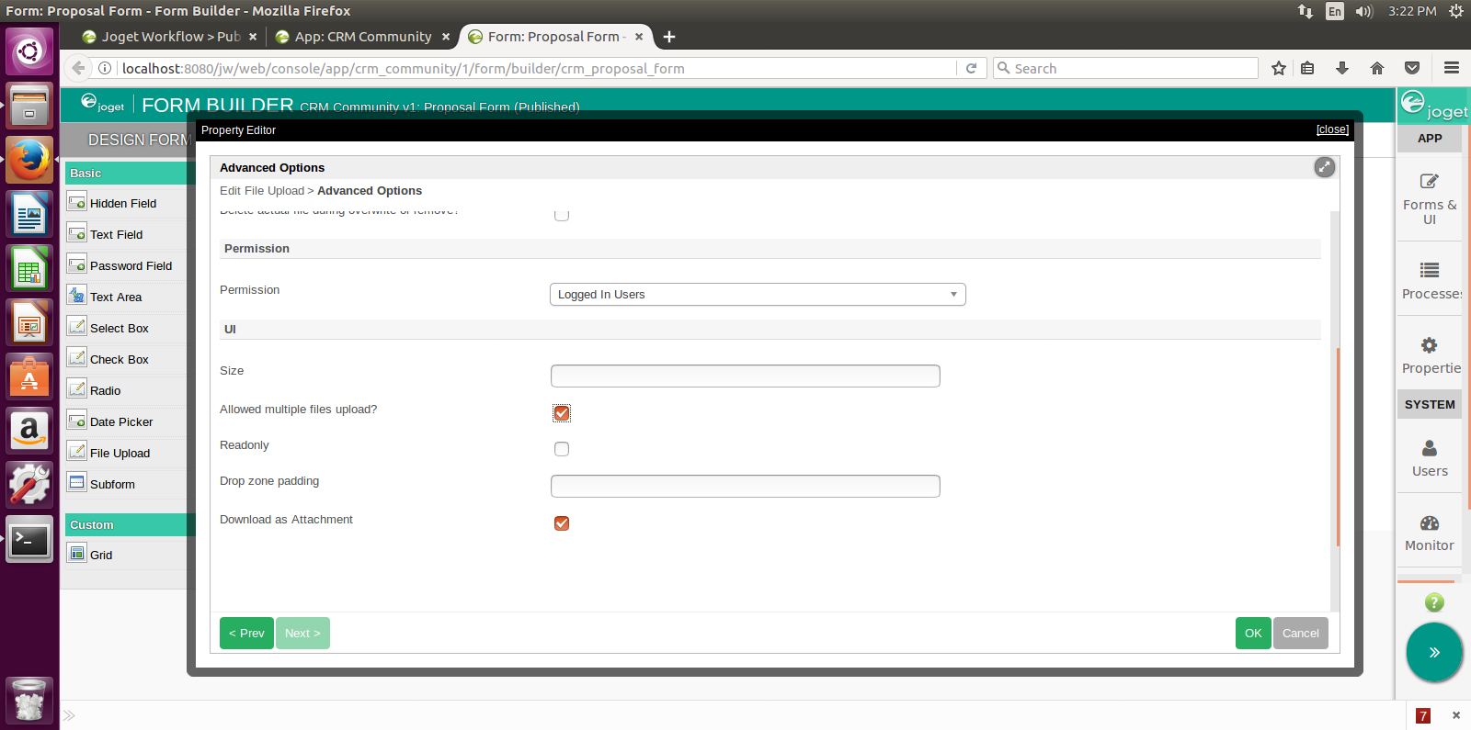Click the Joget logo in the header

point(102,104)
